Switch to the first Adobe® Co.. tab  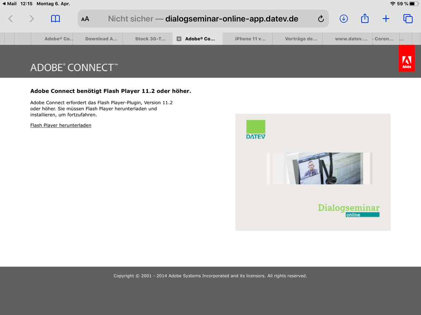(52, 39)
